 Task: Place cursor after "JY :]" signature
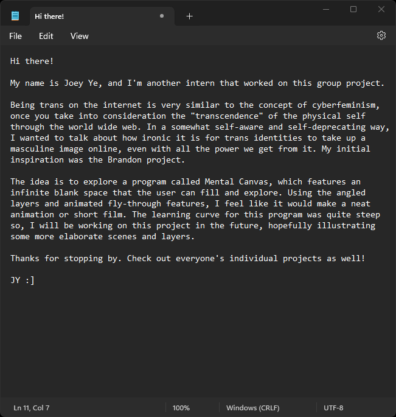35,281
